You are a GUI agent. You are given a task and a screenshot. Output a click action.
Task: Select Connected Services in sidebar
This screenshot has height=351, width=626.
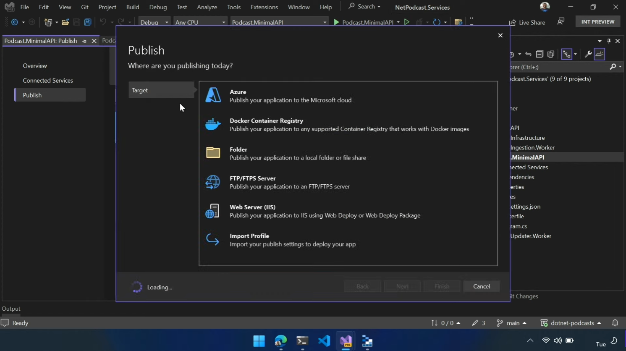(x=48, y=80)
